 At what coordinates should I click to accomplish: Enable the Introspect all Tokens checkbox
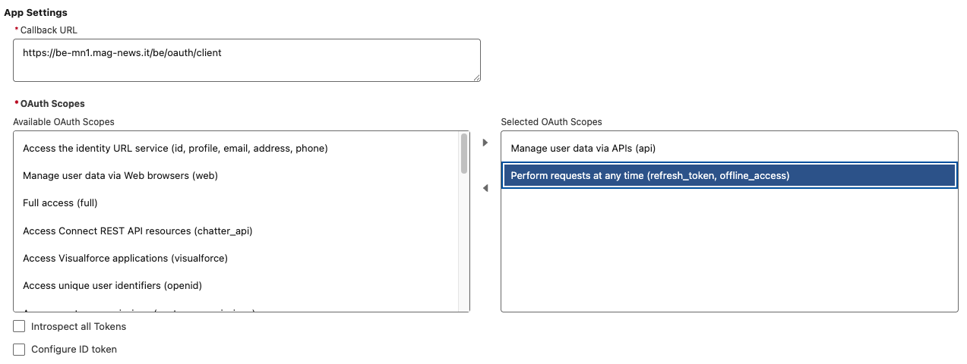click(20, 327)
